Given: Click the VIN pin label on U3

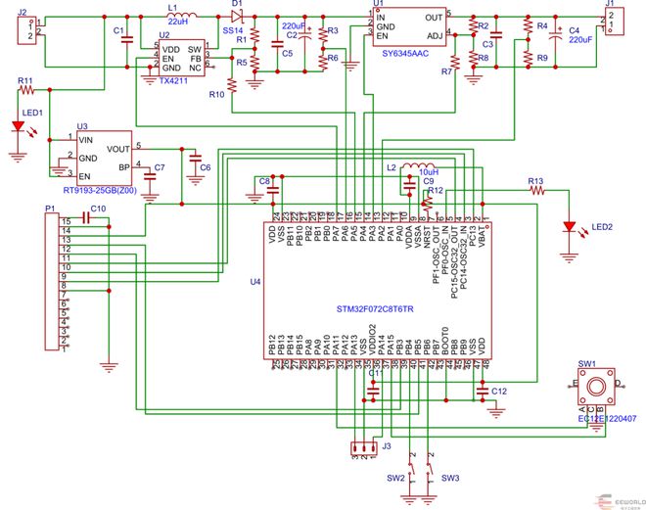Looking at the screenshot, I should [86, 140].
